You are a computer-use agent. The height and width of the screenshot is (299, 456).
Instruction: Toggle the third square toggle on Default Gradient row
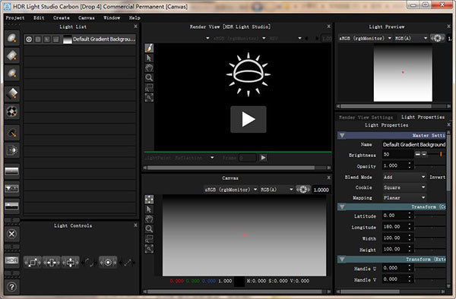[x=47, y=39]
